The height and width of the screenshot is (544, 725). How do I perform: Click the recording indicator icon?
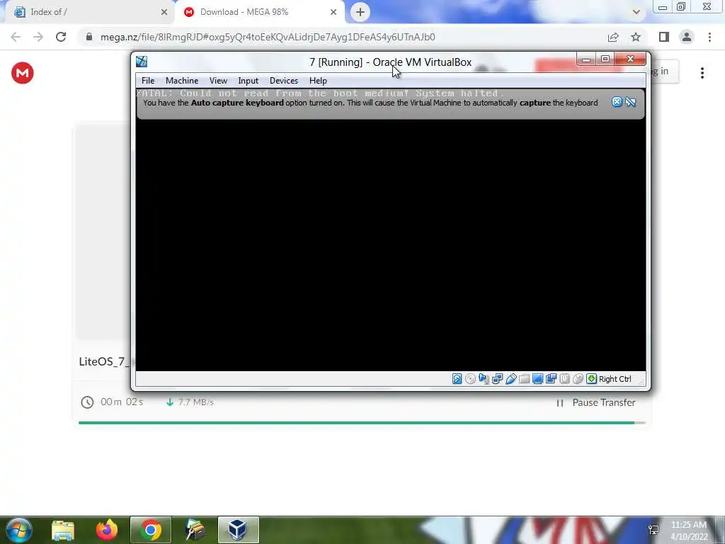click(x=551, y=379)
